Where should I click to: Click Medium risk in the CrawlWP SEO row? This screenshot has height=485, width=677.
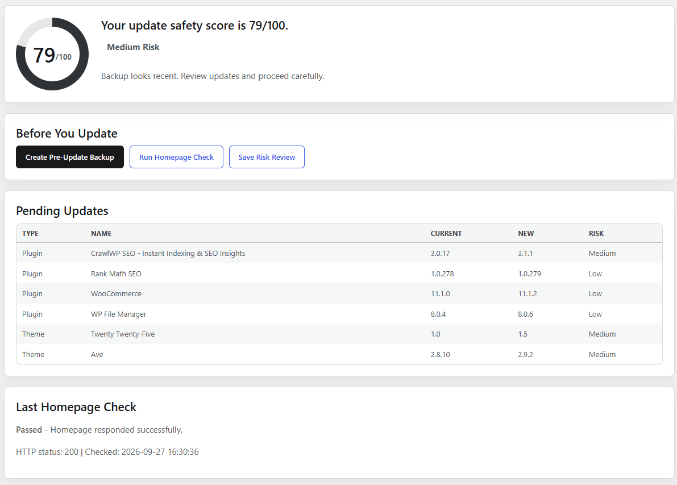602,253
